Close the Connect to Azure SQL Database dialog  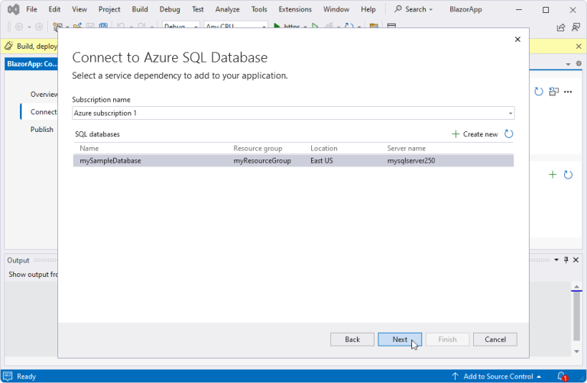[517, 39]
